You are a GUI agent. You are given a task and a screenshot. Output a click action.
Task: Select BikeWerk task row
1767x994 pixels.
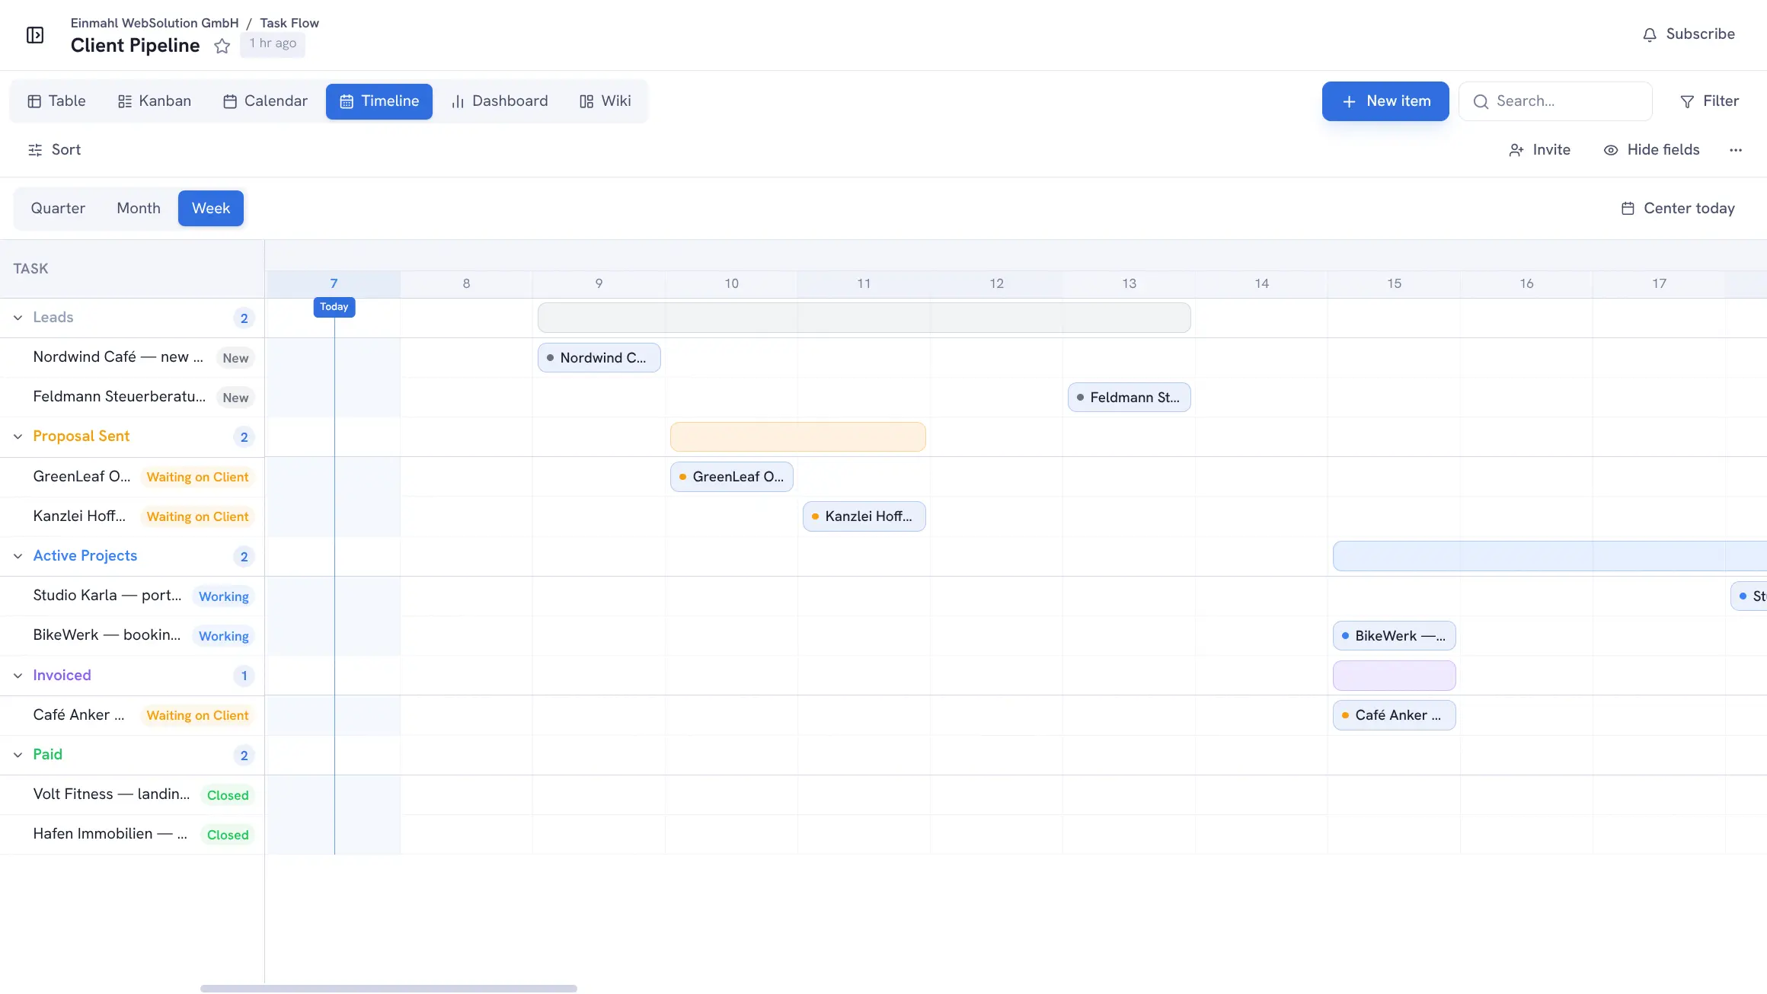click(x=133, y=636)
